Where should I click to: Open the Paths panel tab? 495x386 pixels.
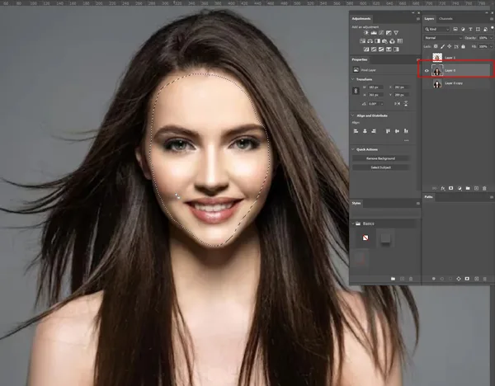tap(431, 198)
